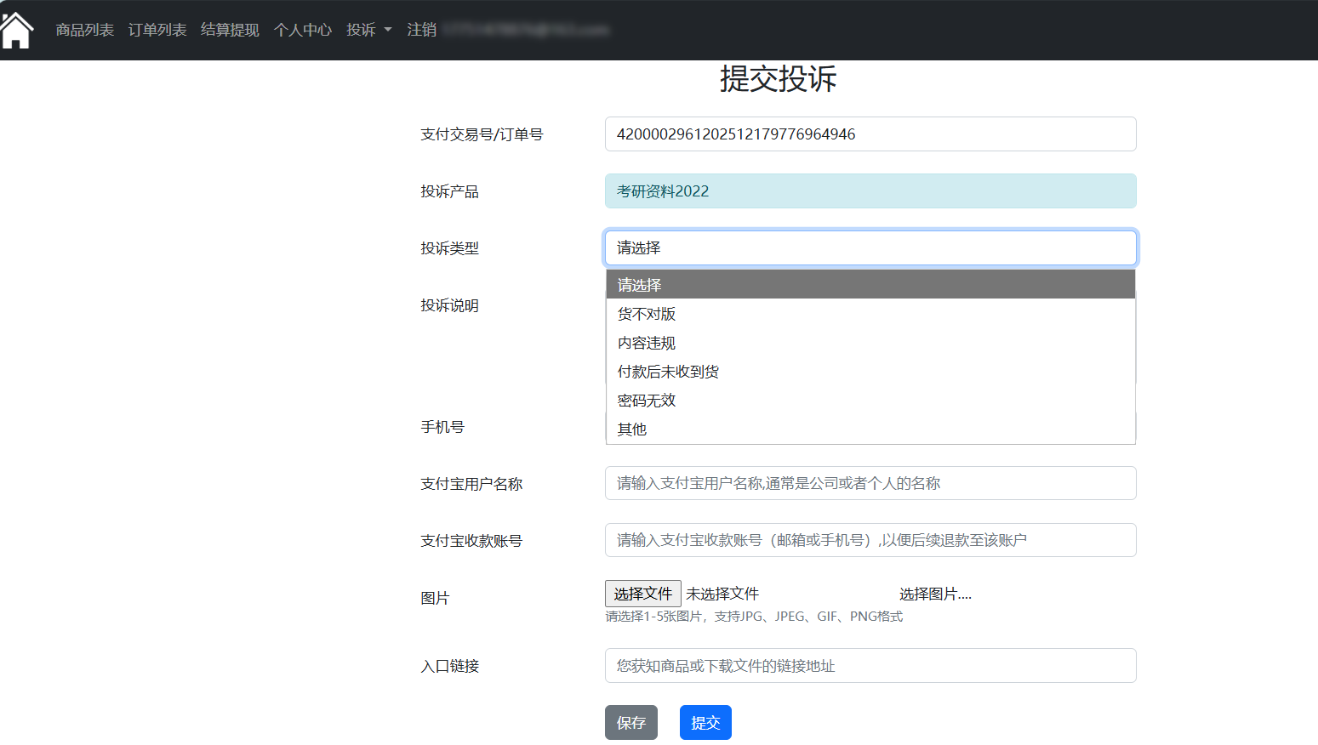Expand the 投诉 dropdown menu in navbar

368,30
